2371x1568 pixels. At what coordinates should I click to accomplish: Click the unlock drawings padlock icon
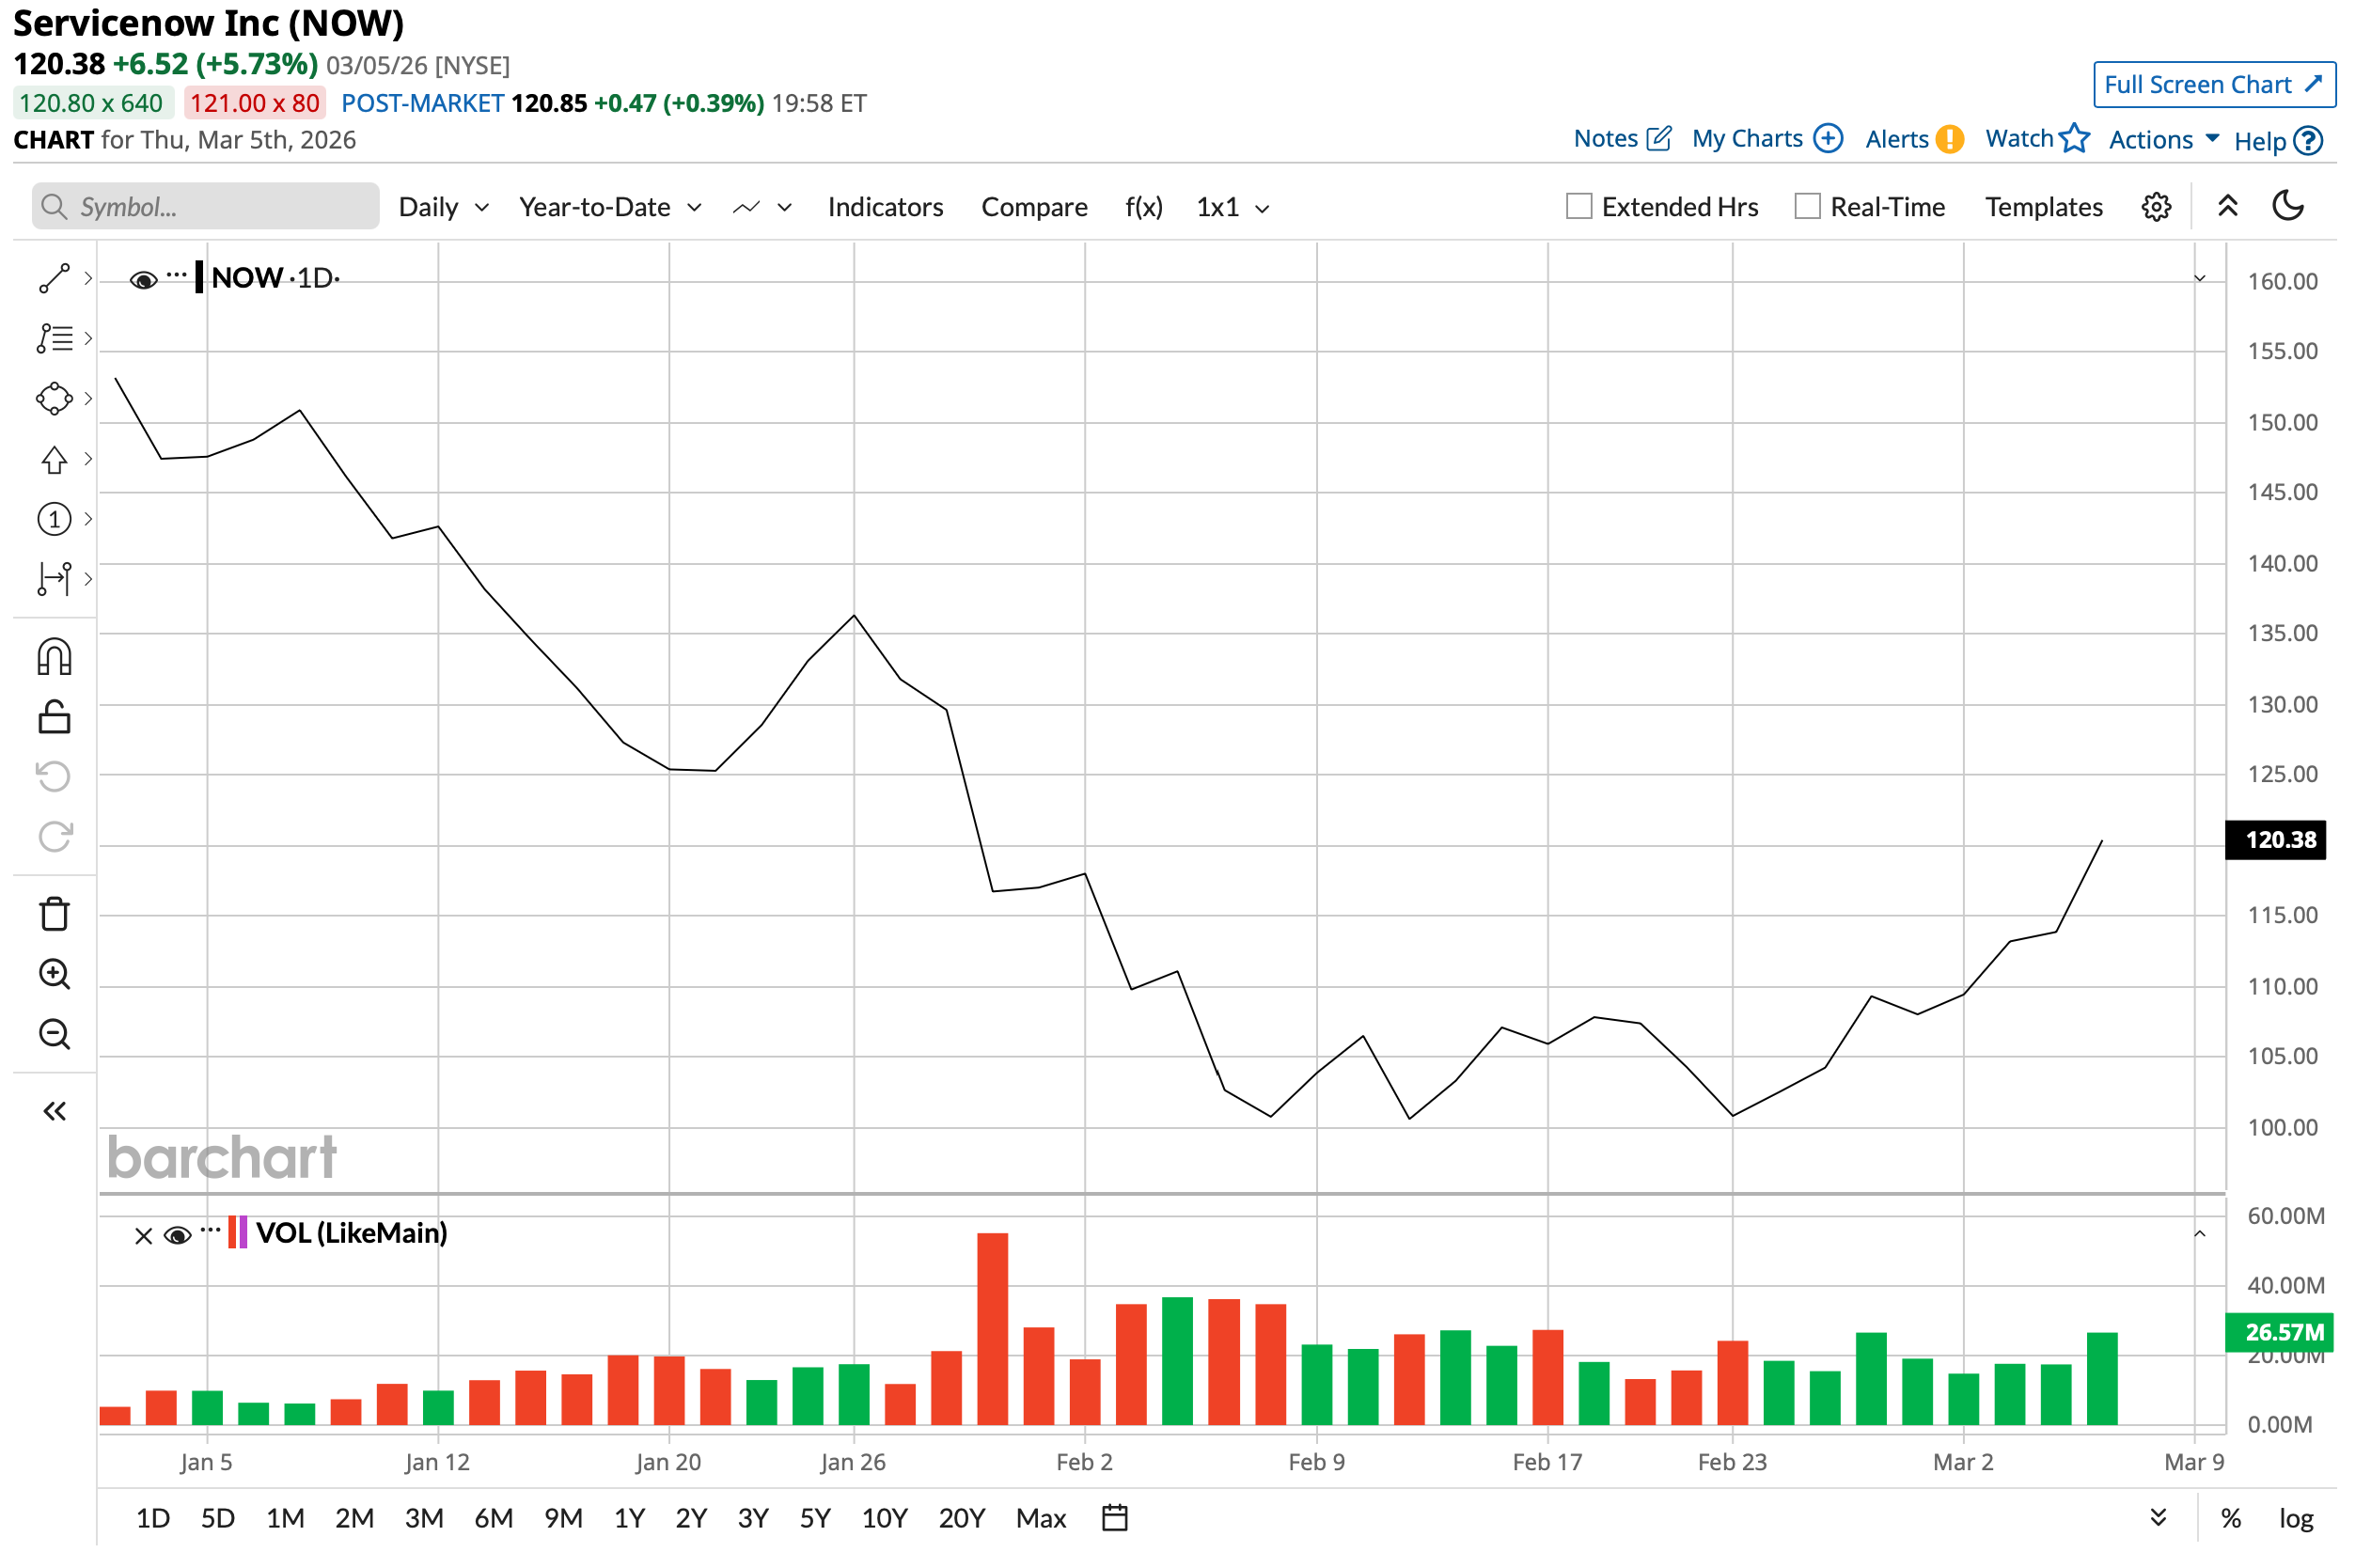tap(54, 717)
